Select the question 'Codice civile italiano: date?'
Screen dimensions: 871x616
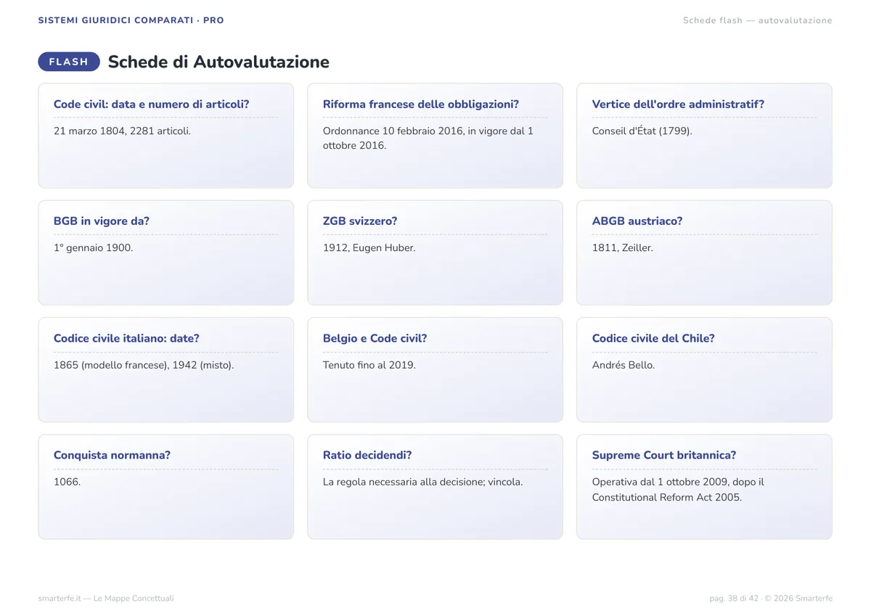[x=126, y=339]
